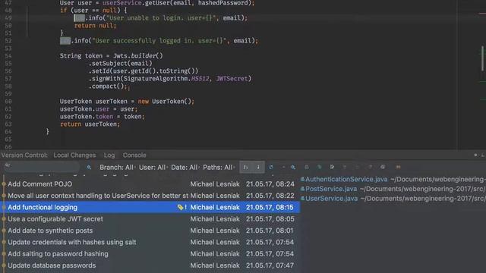Click 'SignatureAlgorithm.HS512' in the code
The image size is (486, 273).
(x=166, y=79)
